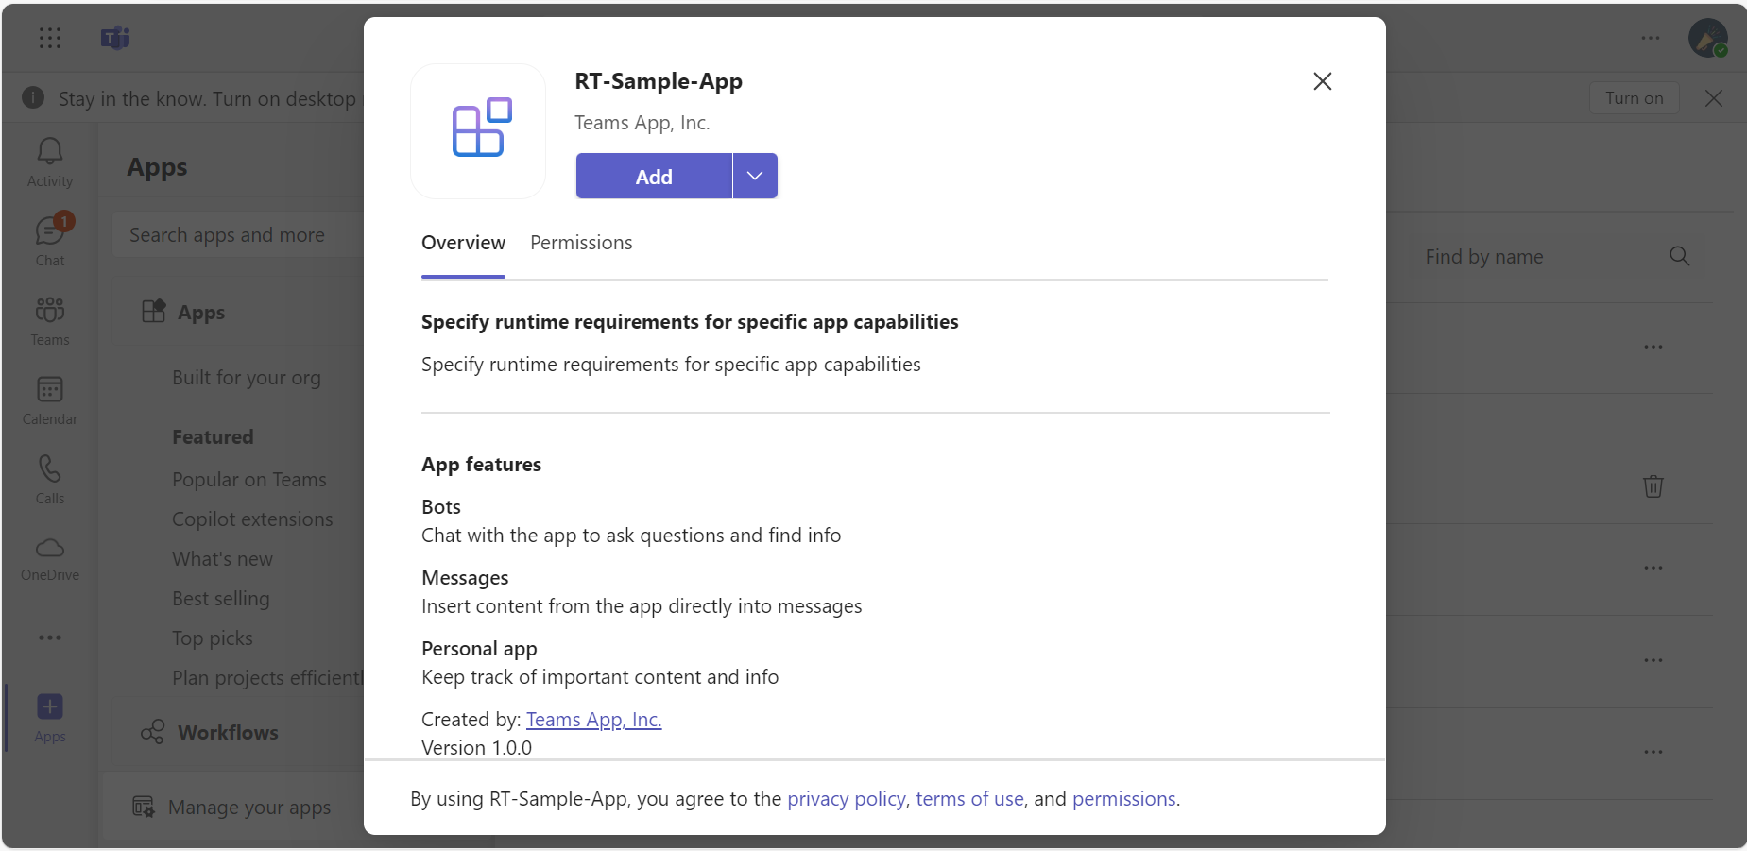The image size is (1747, 851).
Task: Open the Calendar icon
Action: click(50, 400)
